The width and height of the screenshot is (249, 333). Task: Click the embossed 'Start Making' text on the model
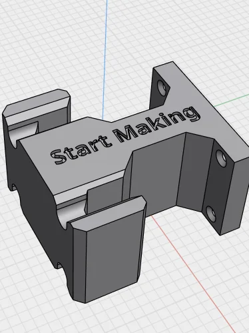(x=125, y=135)
